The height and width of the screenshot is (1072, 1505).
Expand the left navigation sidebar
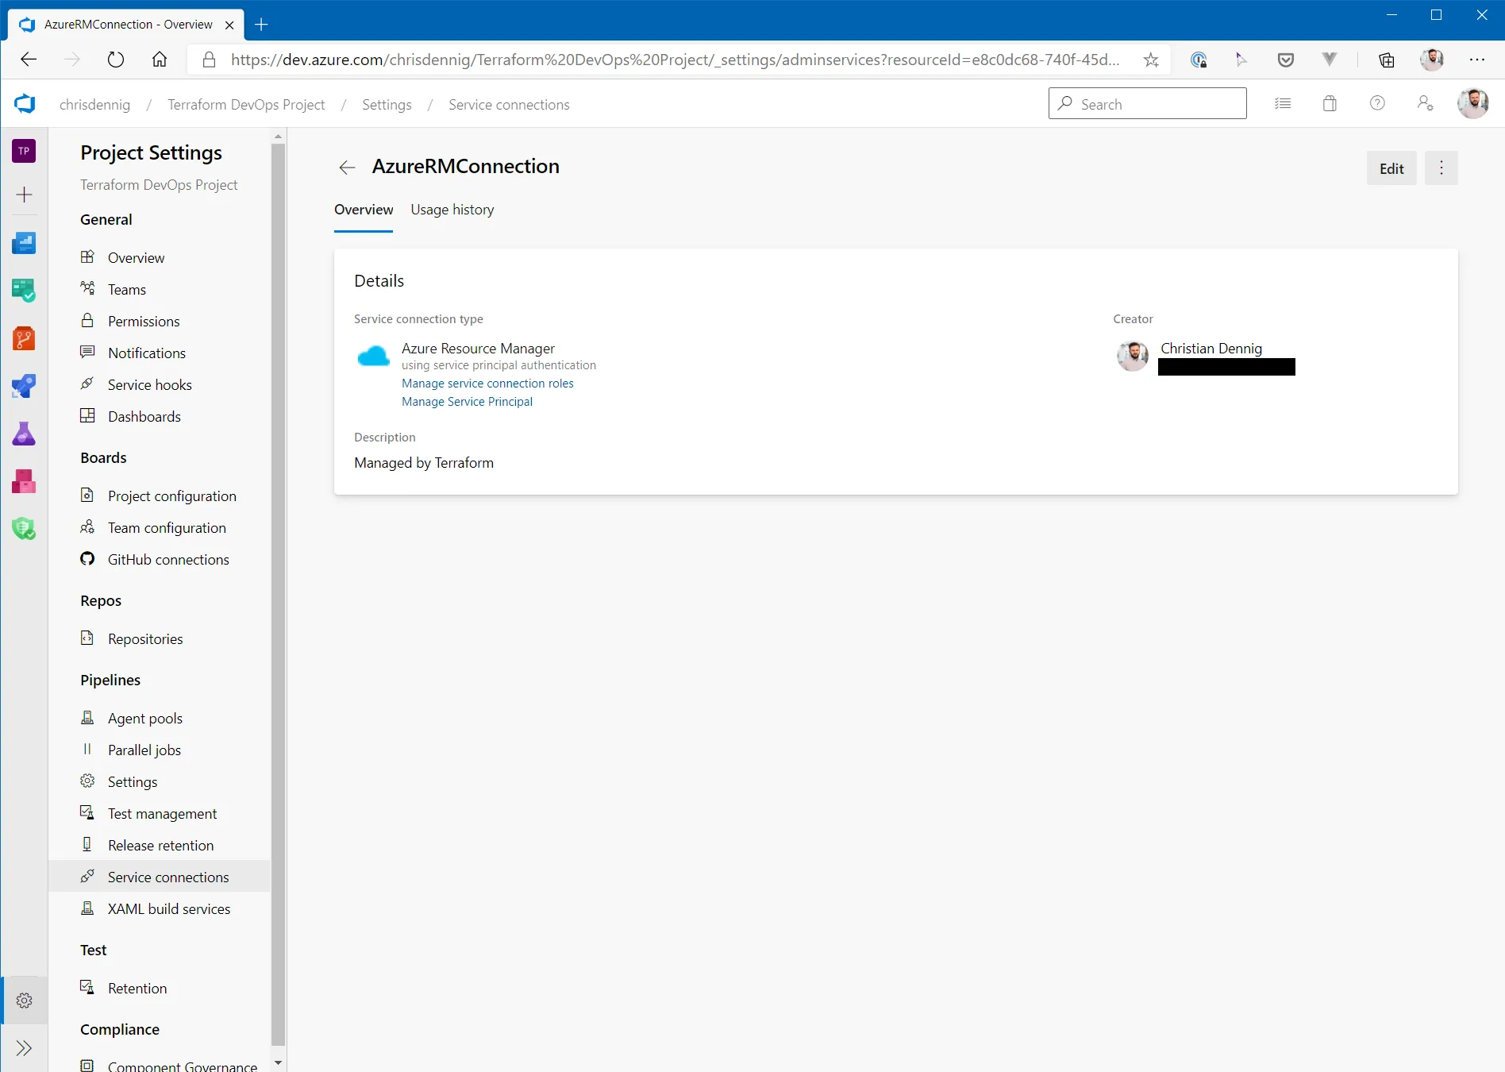pyautogui.click(x=24, y=1048)
